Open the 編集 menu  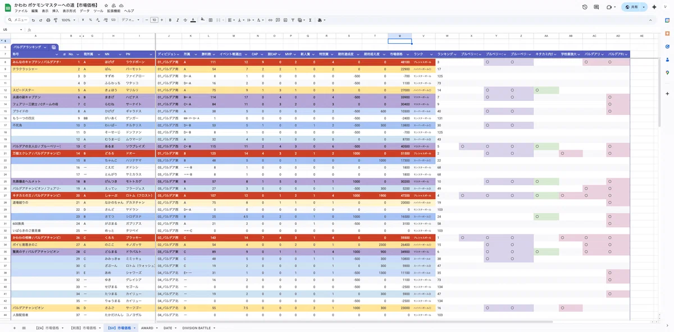pos(35,11)
